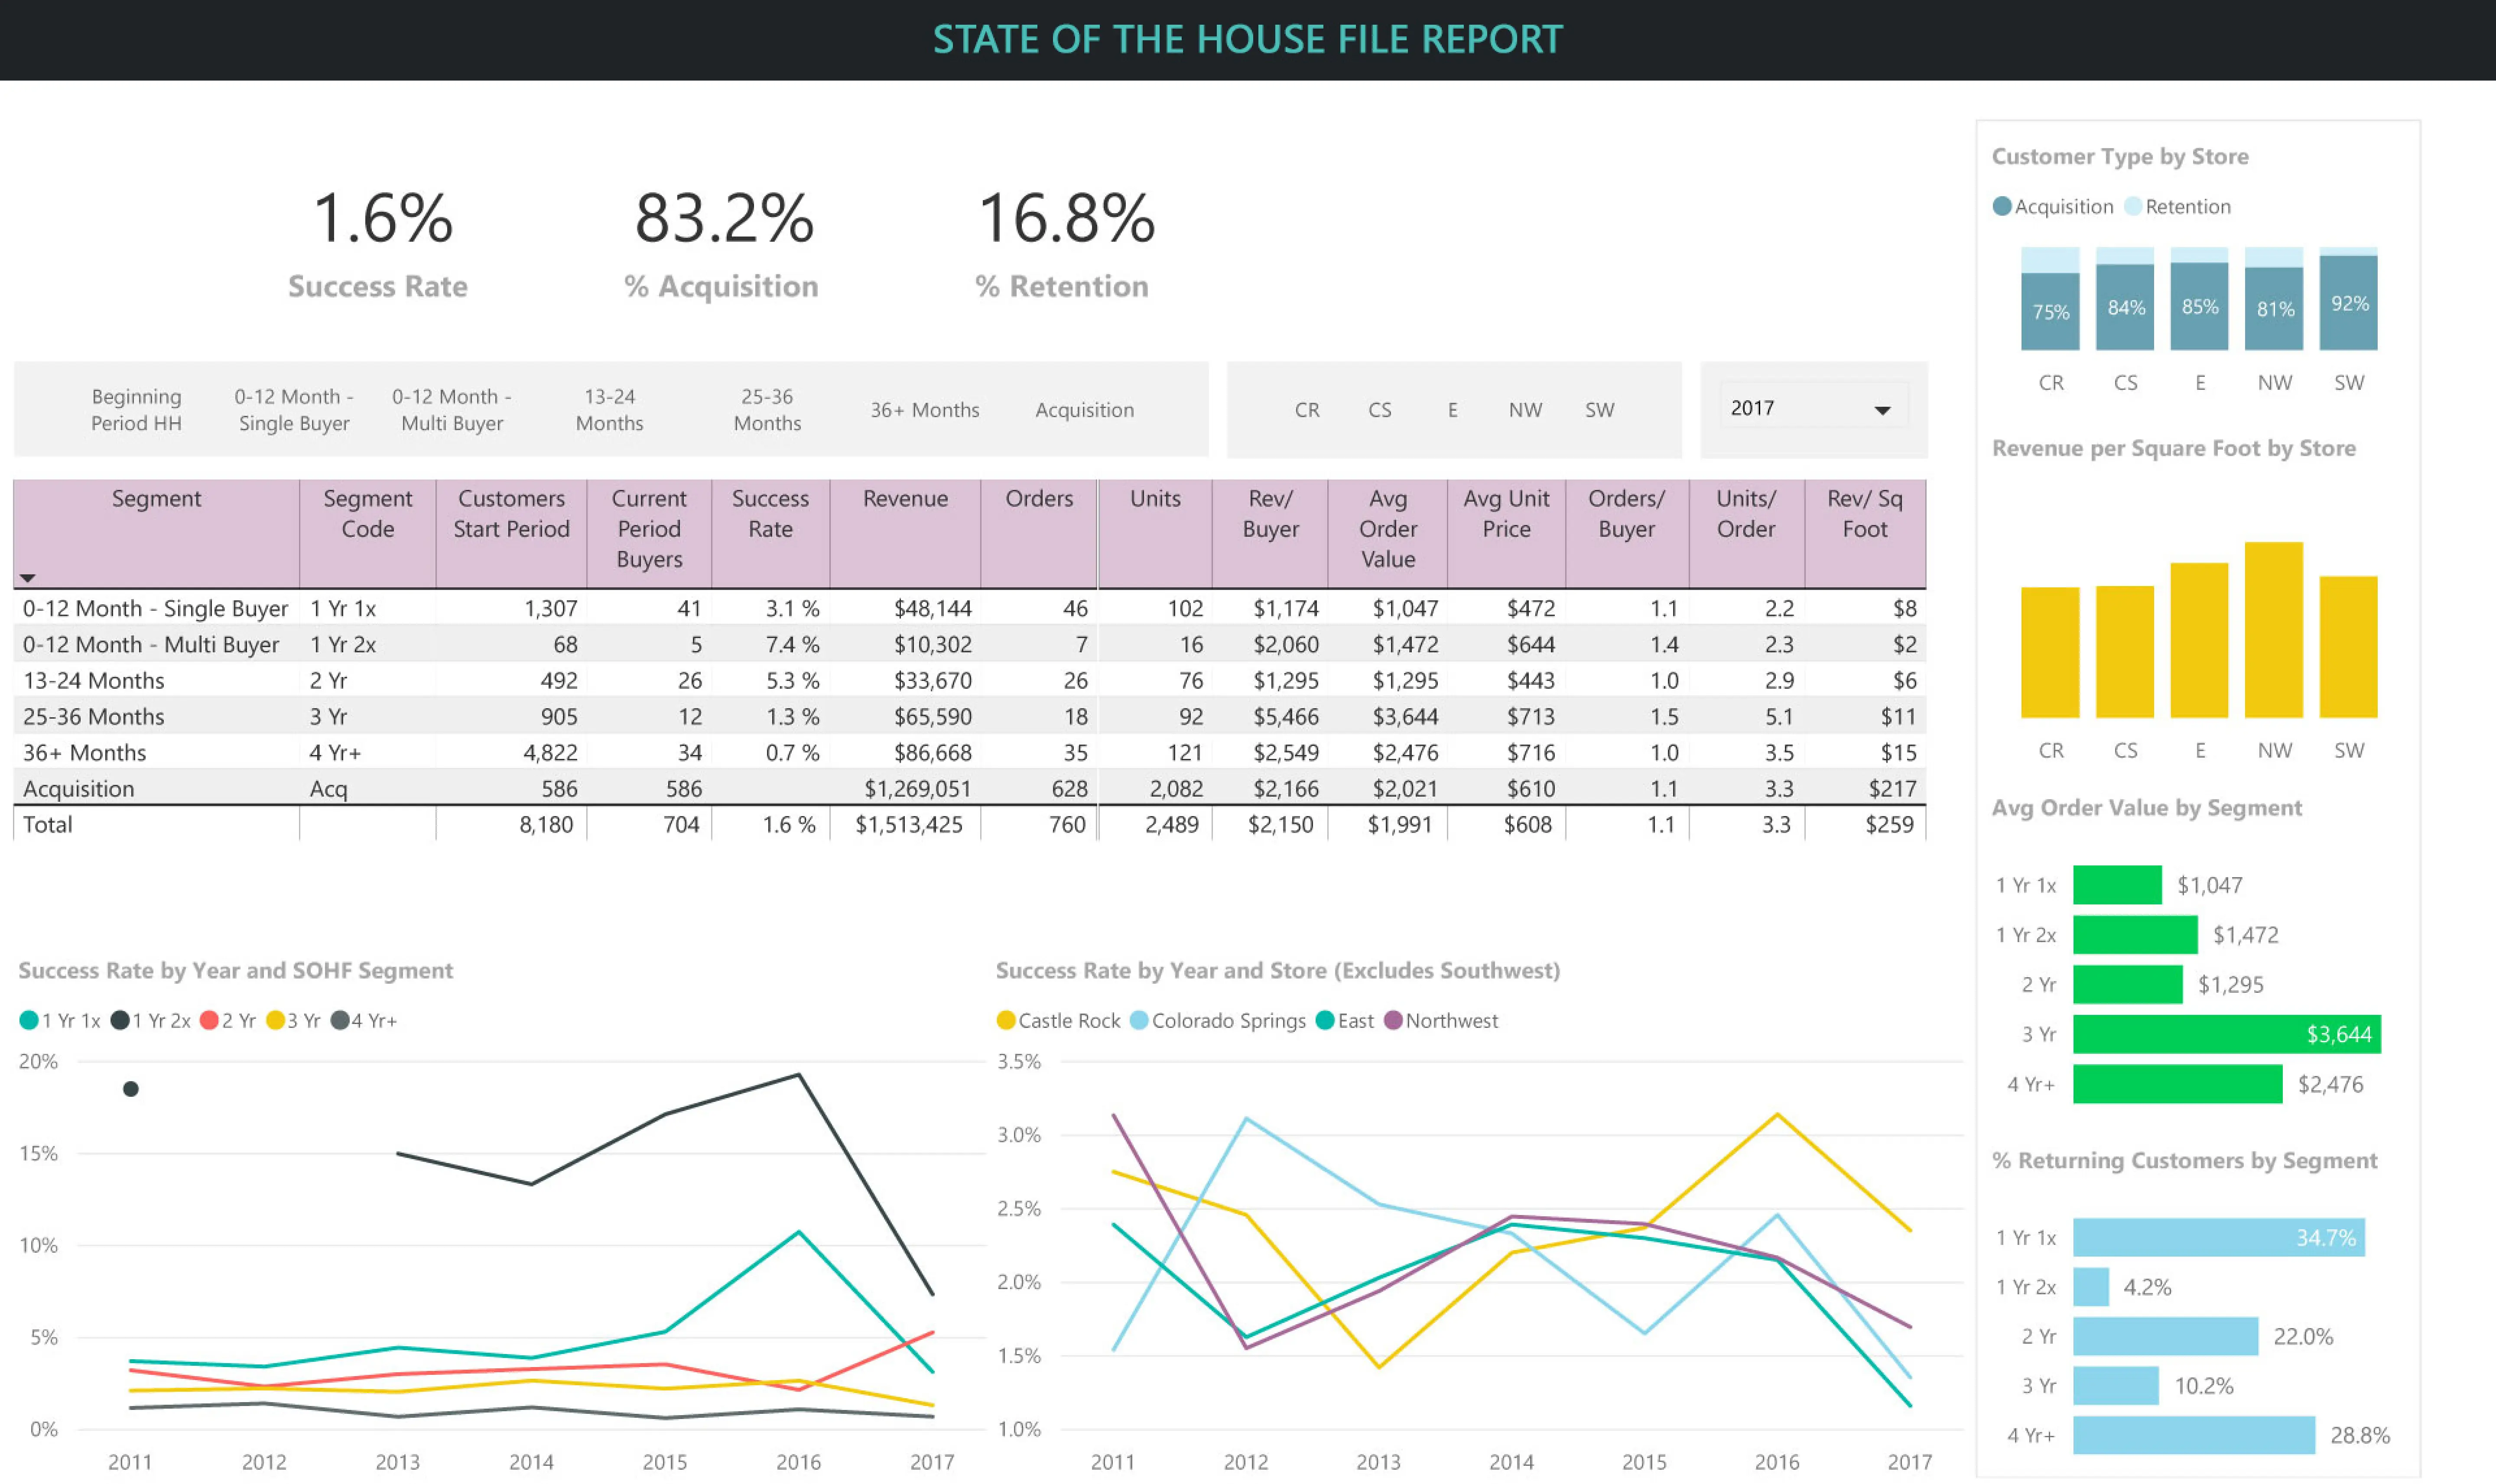This screenshot has width=2496, height=1484.
Task: Click the Castle Rock legend marker
Action: point(1006,1020)
